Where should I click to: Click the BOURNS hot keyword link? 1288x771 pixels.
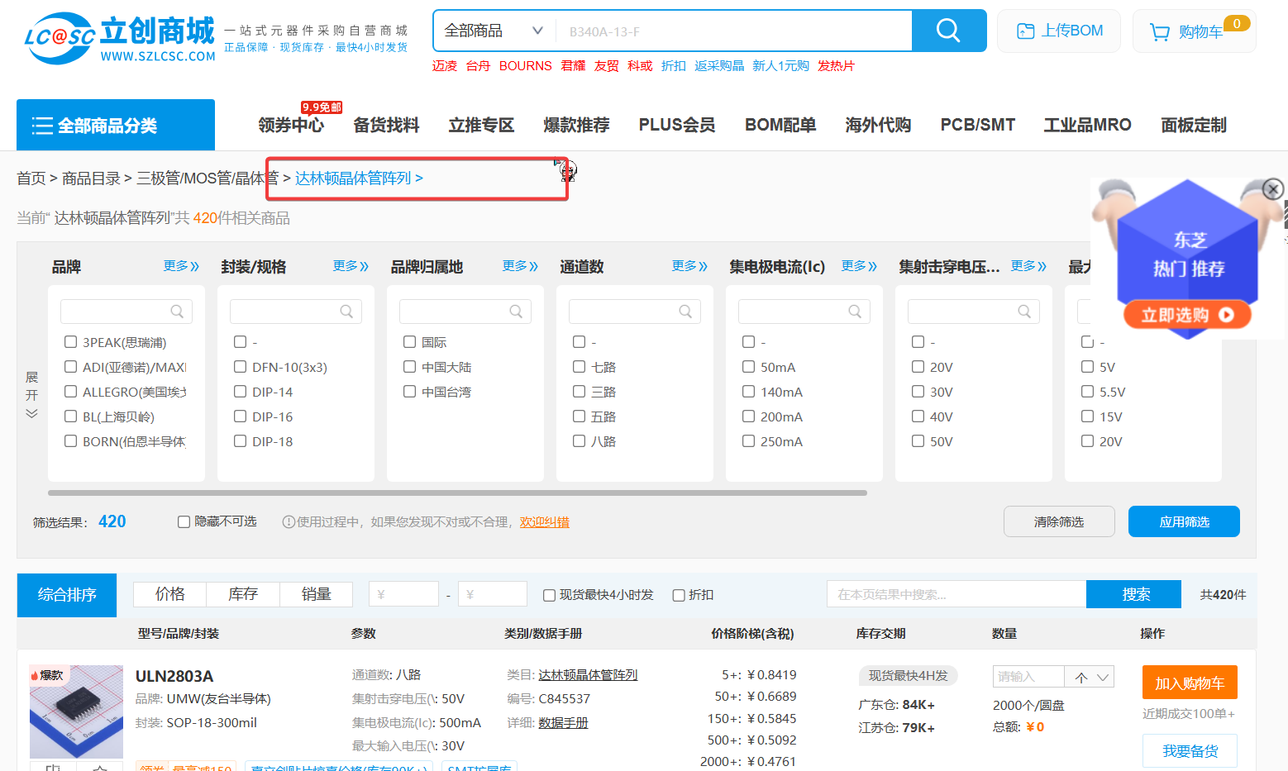point(526,66)
